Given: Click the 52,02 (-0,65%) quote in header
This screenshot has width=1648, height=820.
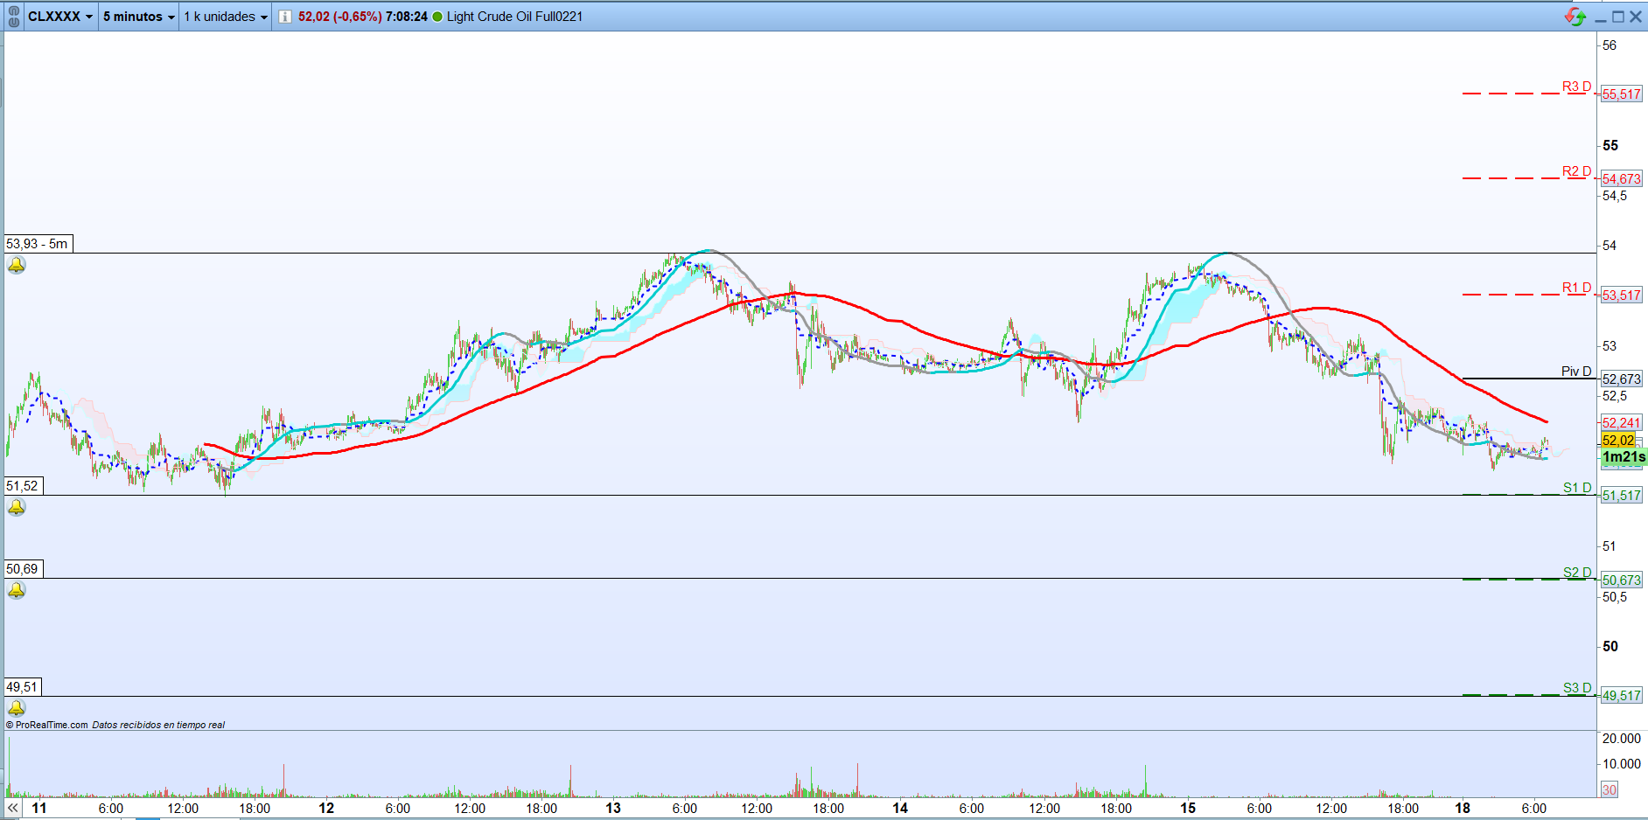Looking at the screenshot, I should 339,17.
